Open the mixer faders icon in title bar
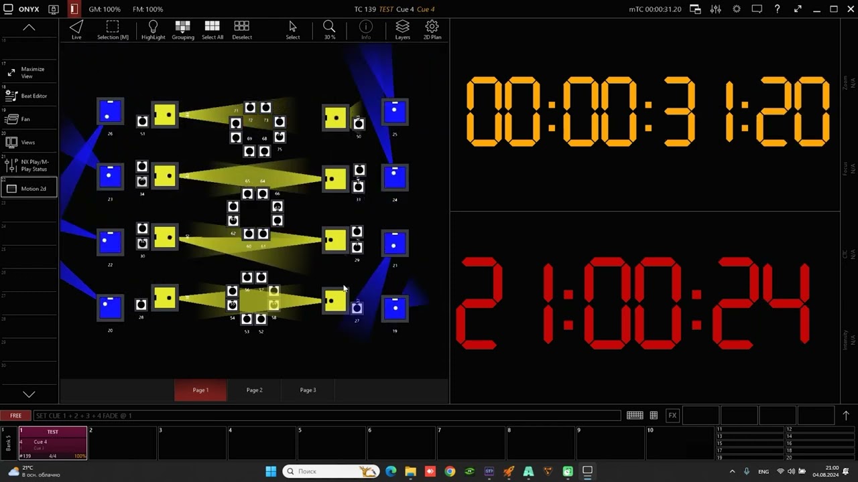 point(716,9)
